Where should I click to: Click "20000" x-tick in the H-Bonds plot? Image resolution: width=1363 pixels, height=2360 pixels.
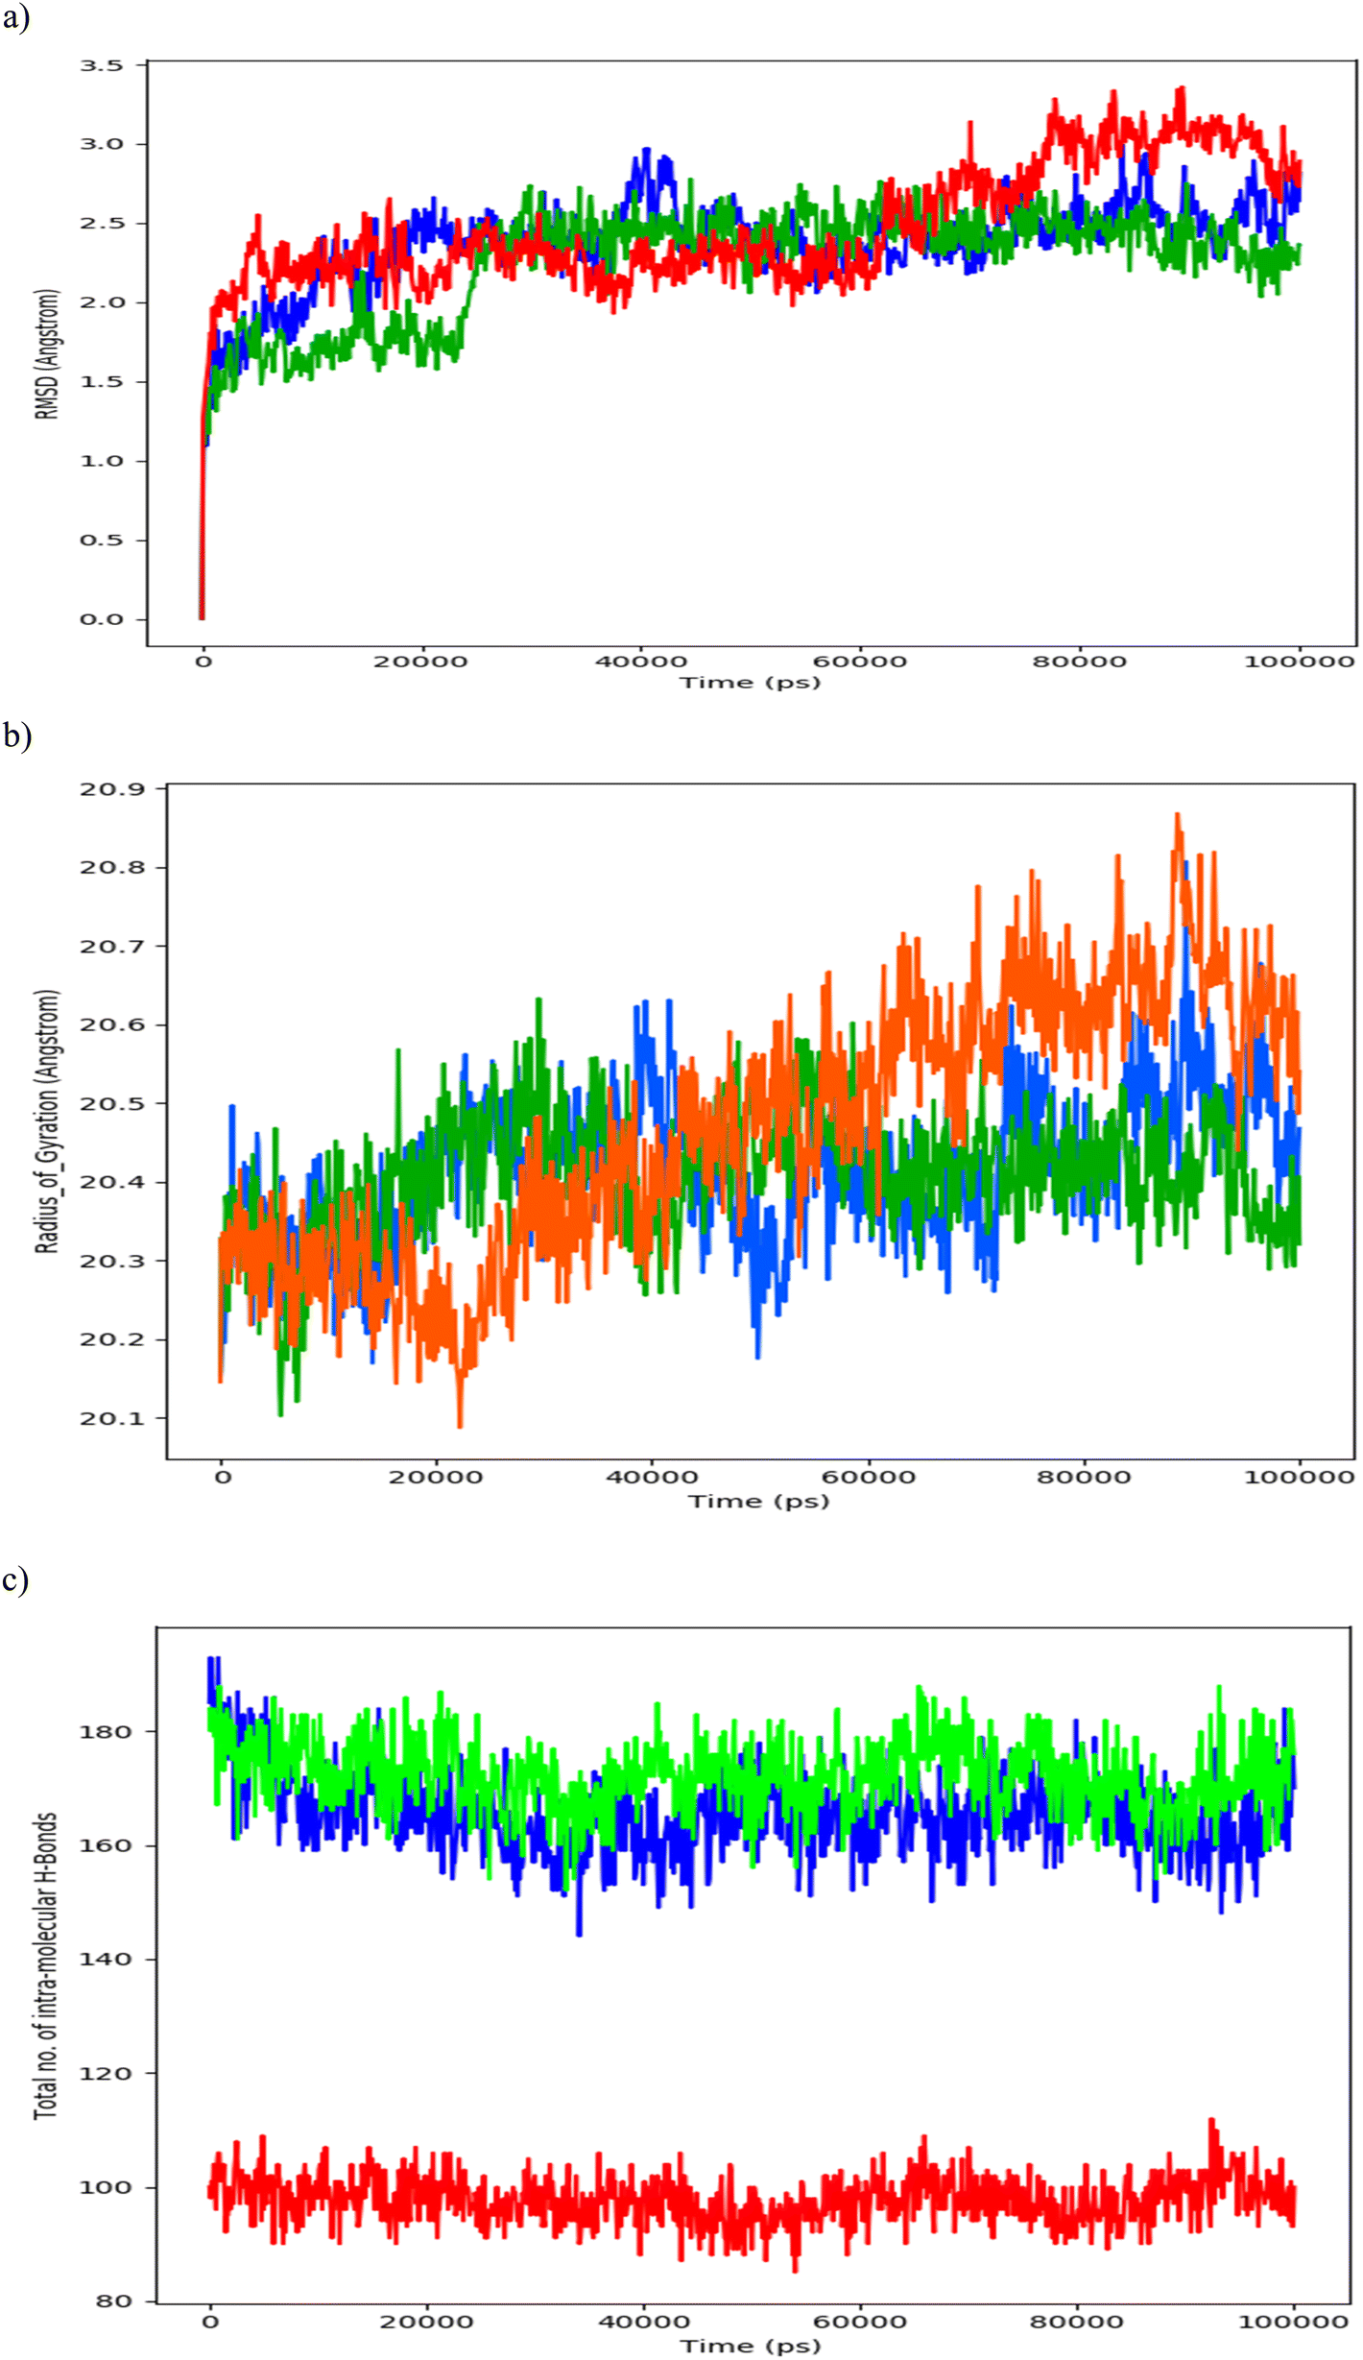(x=427, y=2323)
